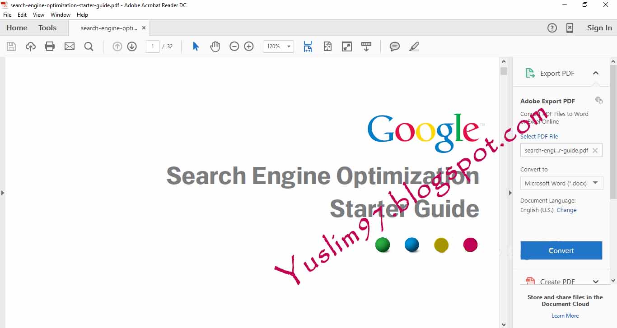Close the search-engine-opti... document tab

click(x=144, y=28)
